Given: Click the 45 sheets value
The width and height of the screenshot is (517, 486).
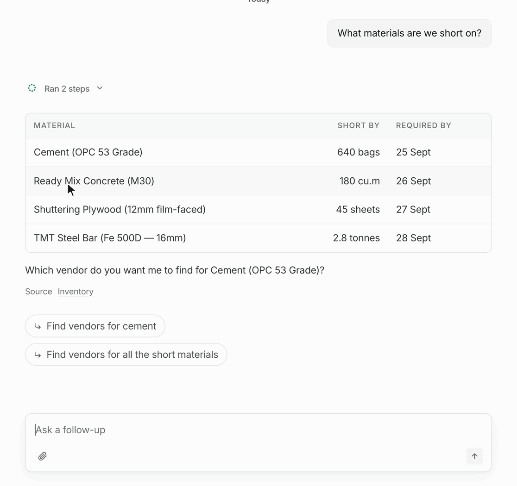Looking at the screenshot, I should pyautogui.click(x=358, y=210).
